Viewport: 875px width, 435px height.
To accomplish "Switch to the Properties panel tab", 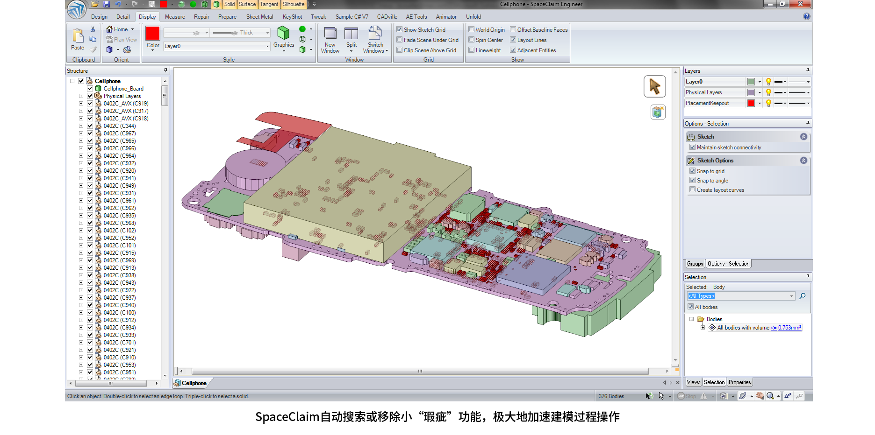I will click(739, 382).
